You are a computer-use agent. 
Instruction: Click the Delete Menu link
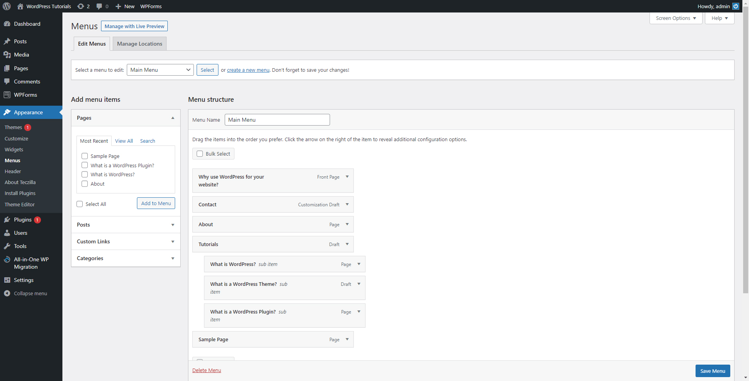pyautogui.click(x=206, y=370)
